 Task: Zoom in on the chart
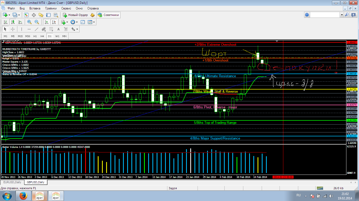pyautogui.click(x=29, y=22)
